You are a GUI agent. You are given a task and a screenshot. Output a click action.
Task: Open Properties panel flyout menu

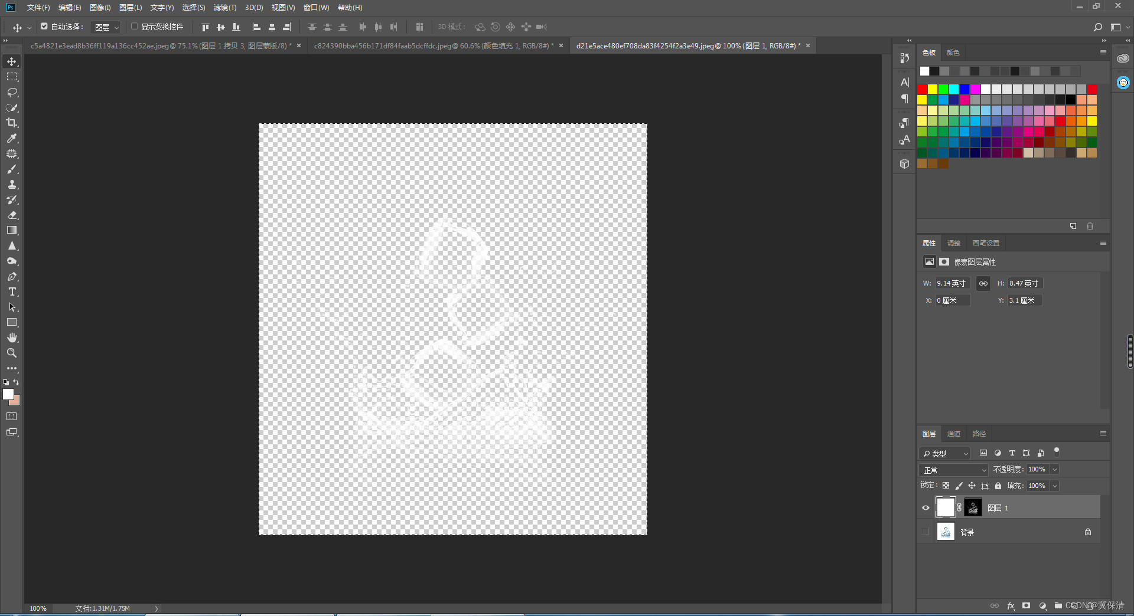point(1103,243)
